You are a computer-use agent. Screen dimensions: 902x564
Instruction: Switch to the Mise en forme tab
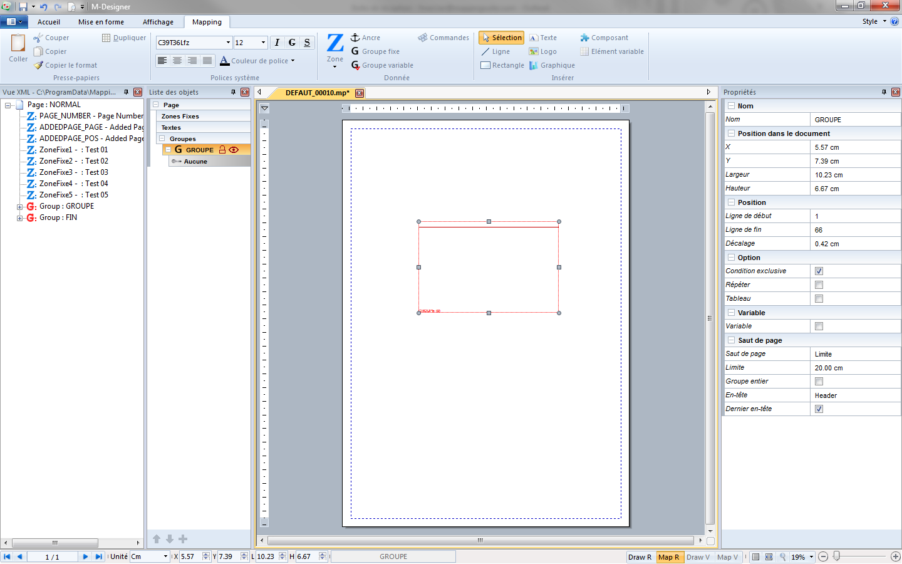pyautogui.click(x=101, y=21)
